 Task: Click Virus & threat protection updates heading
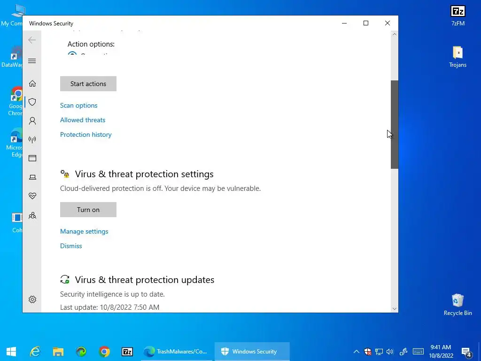145,280
